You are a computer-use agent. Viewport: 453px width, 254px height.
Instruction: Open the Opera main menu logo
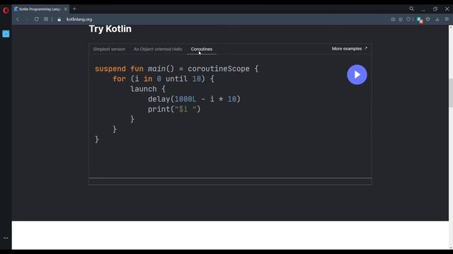pos(6,11)
